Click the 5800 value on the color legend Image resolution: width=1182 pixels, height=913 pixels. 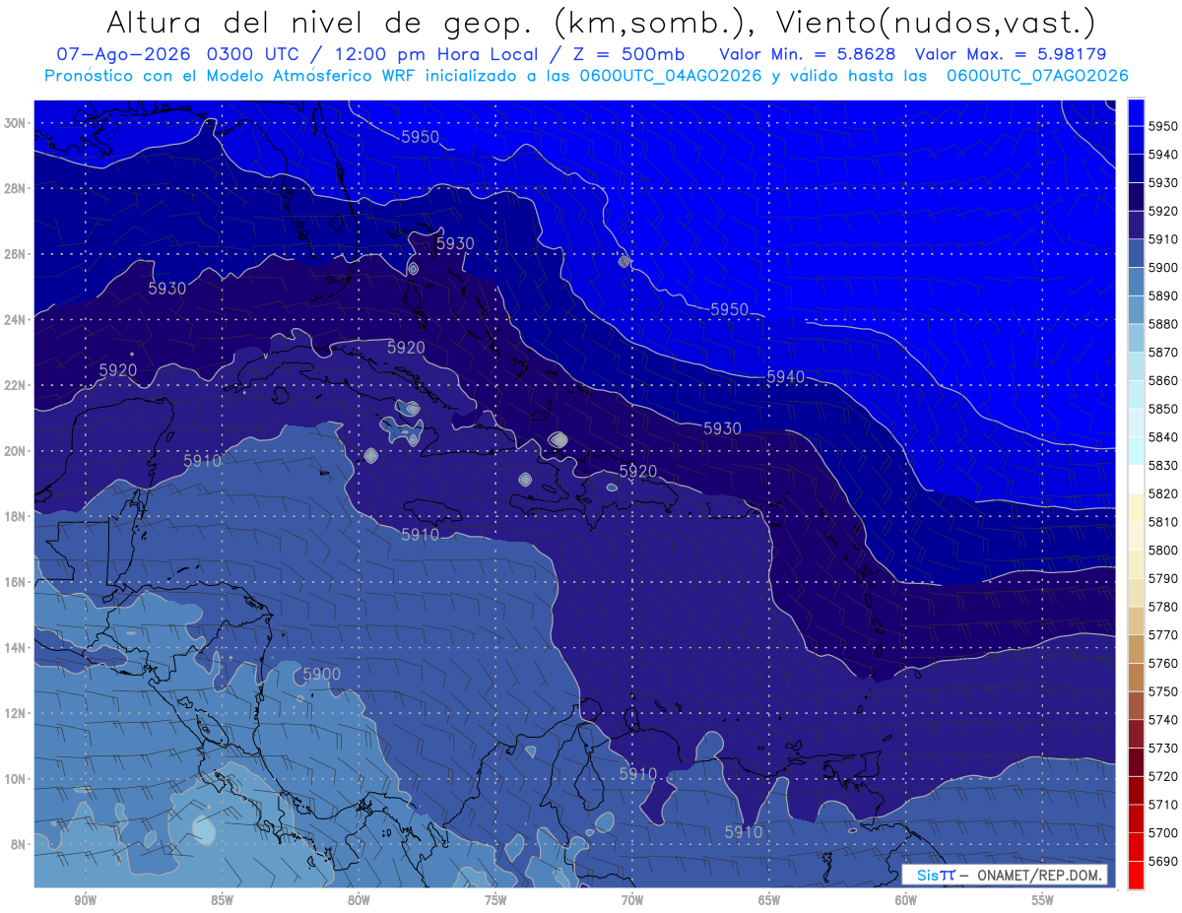point(1162,550)
